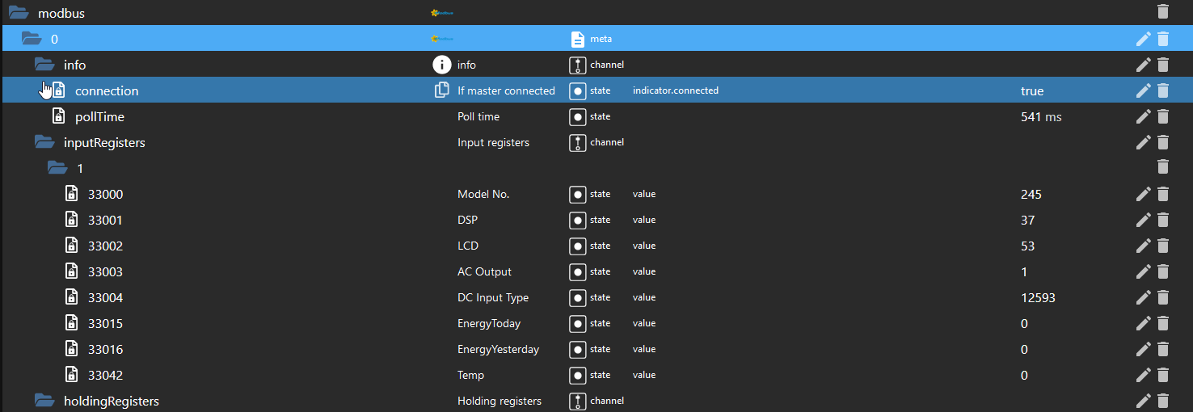Screen dimensions: 1193x412
Task: Collapse the instance 0 folder
Action: [x=32, y=39]
